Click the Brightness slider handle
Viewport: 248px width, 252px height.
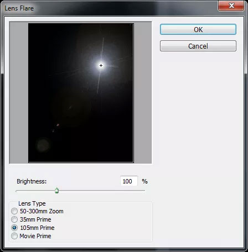(x=57, y=191)
